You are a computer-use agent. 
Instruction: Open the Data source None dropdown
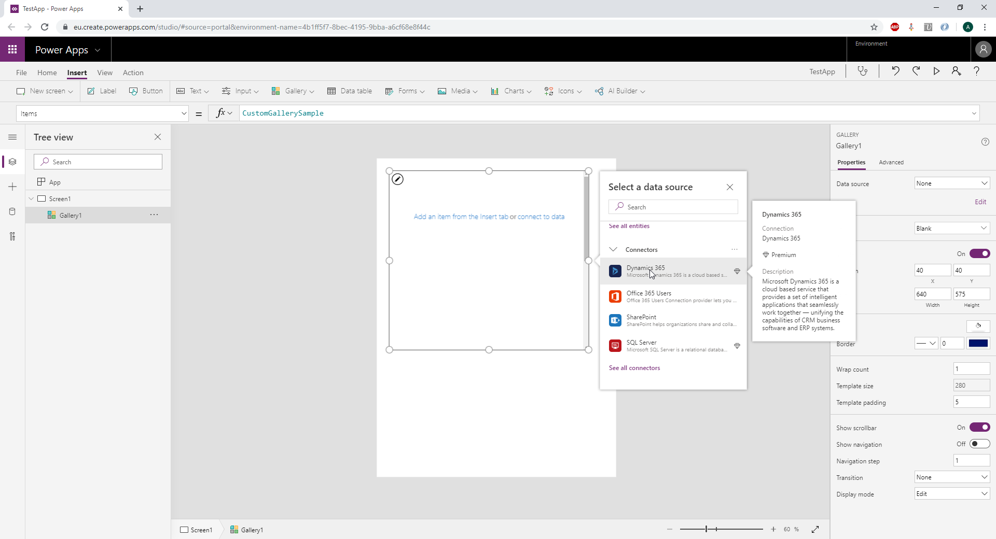coord(952,183)
